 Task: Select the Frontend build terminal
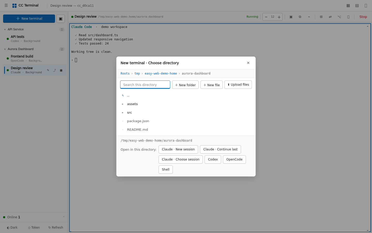coord(35,58)
